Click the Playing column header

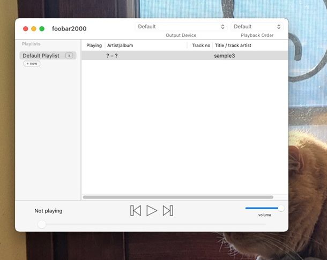[x=94, y=45]
